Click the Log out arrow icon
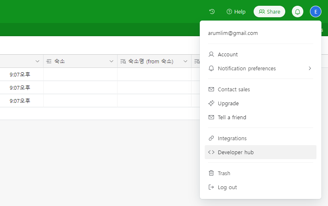This screenshot has width=328, height=206. [211, 187]
